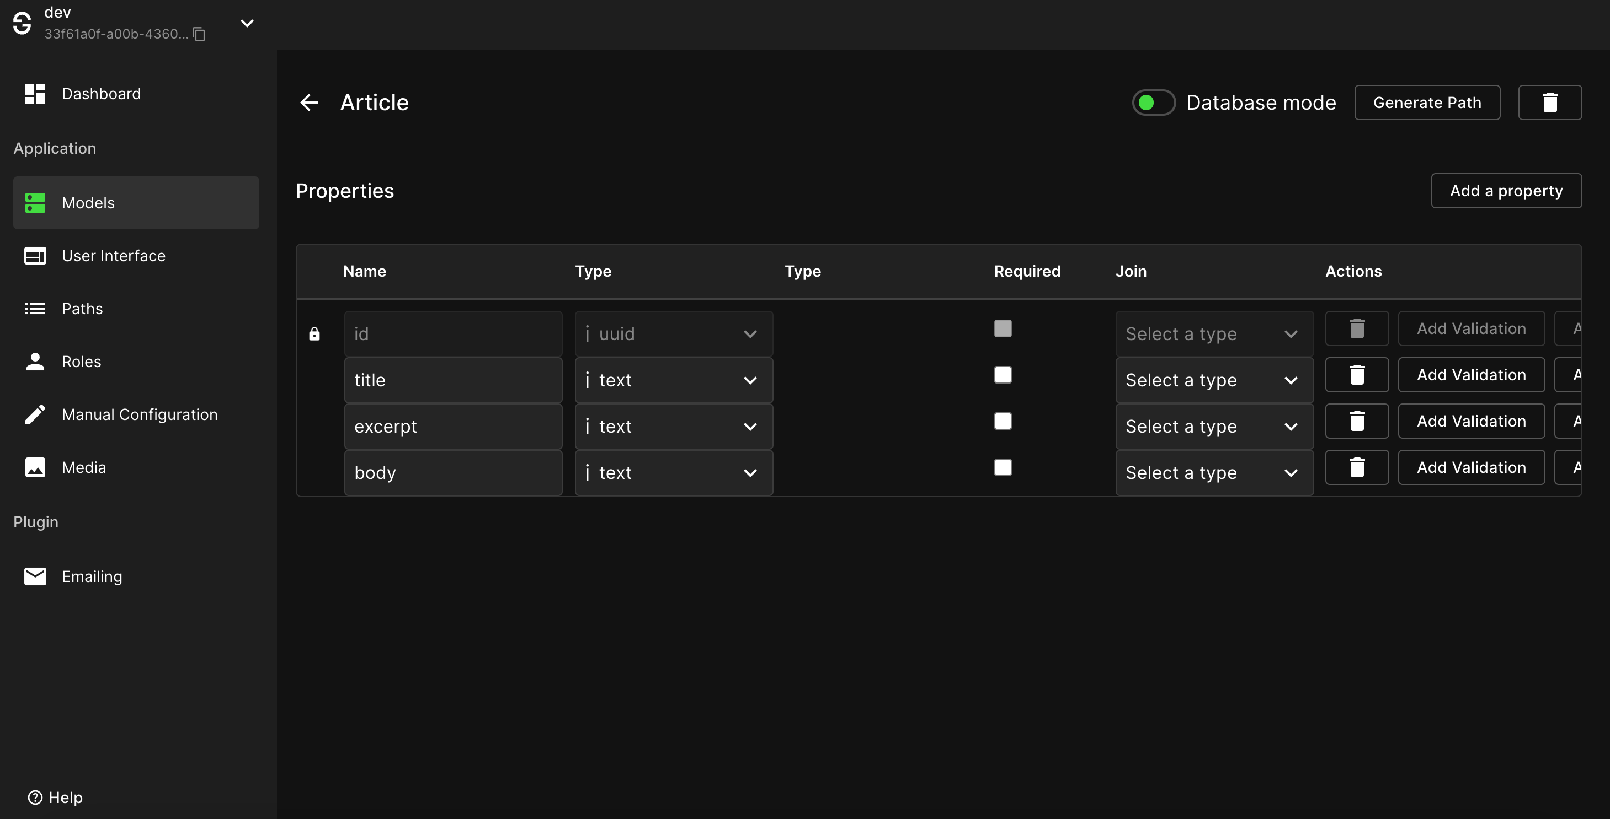Open the Join type dropdown for excerpt
The height and width of the screenshot is (819, 1610).
pyautogui.click(x=1214, y=425)
